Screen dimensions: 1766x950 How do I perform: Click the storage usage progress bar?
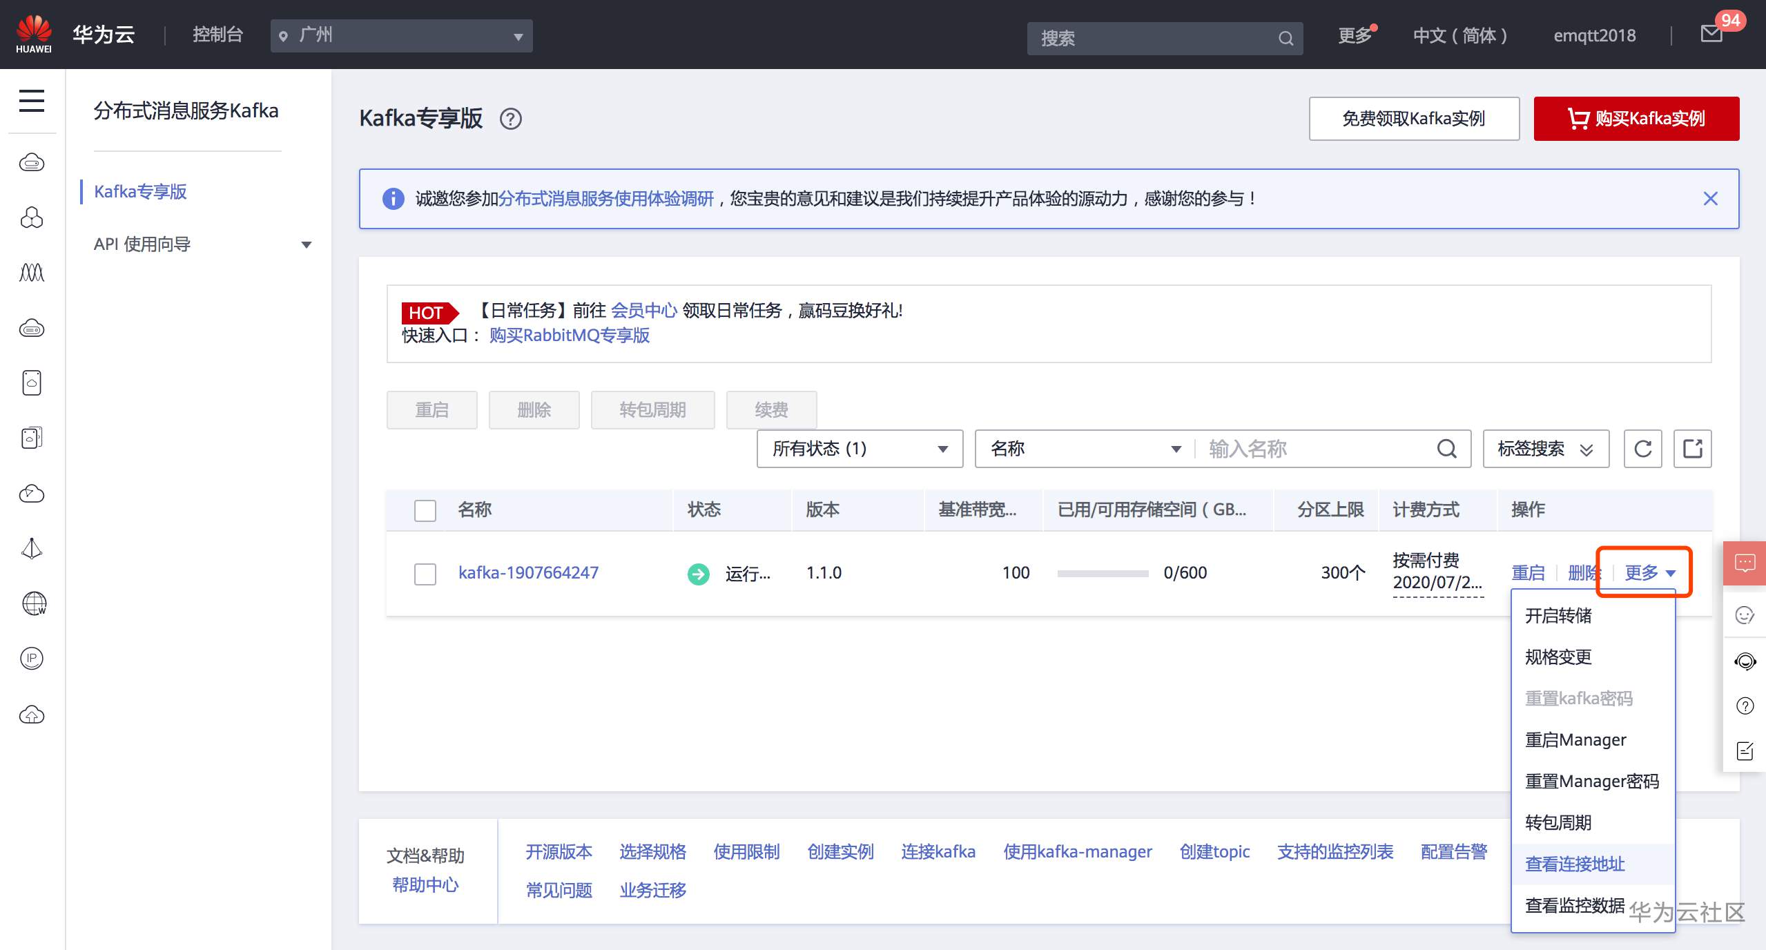1103,573
